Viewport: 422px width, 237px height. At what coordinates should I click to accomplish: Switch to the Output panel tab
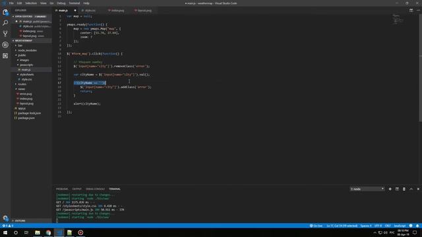[x=76, y=189]
